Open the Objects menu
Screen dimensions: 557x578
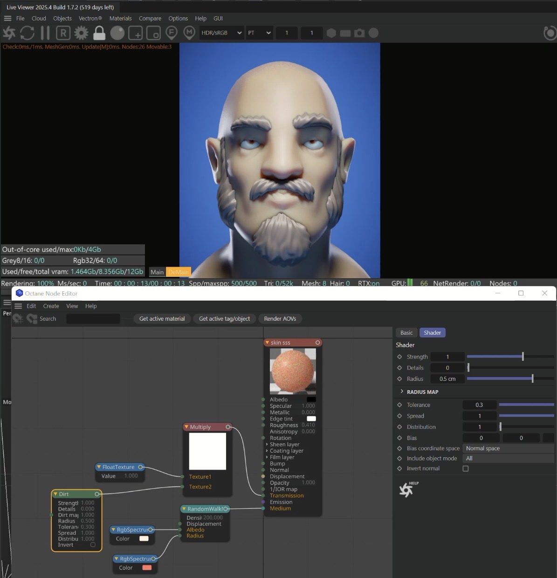click(62, 19)
